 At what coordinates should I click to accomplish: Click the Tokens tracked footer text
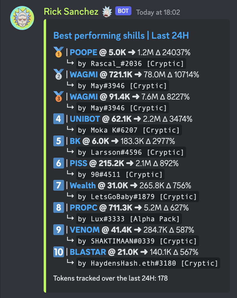[x=110, y=278]
